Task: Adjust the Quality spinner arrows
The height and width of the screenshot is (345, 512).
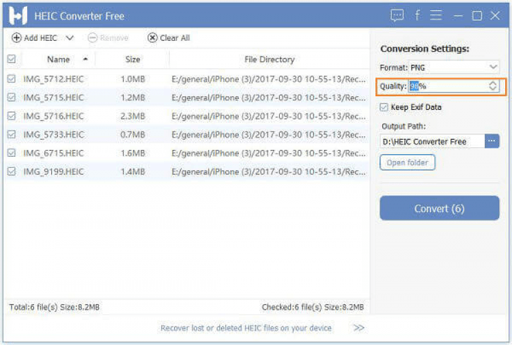Action: [493, 86]
